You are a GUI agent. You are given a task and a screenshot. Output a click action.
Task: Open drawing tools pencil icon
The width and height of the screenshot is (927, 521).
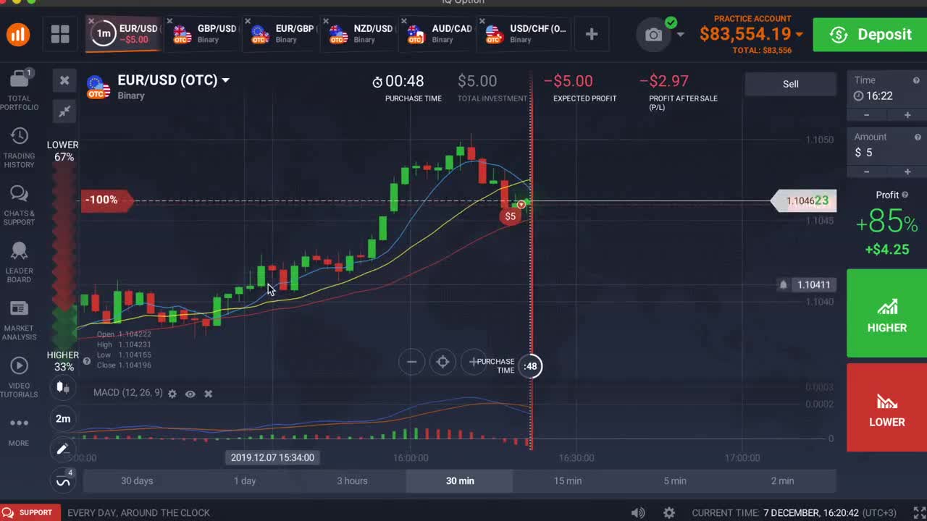click(63, 449)
